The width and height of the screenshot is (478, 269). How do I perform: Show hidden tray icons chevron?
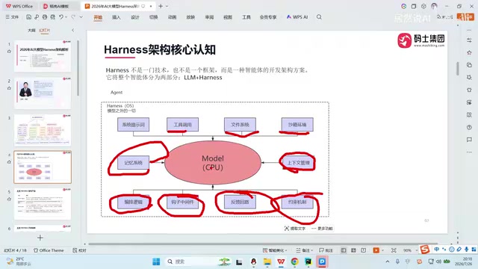388,262
